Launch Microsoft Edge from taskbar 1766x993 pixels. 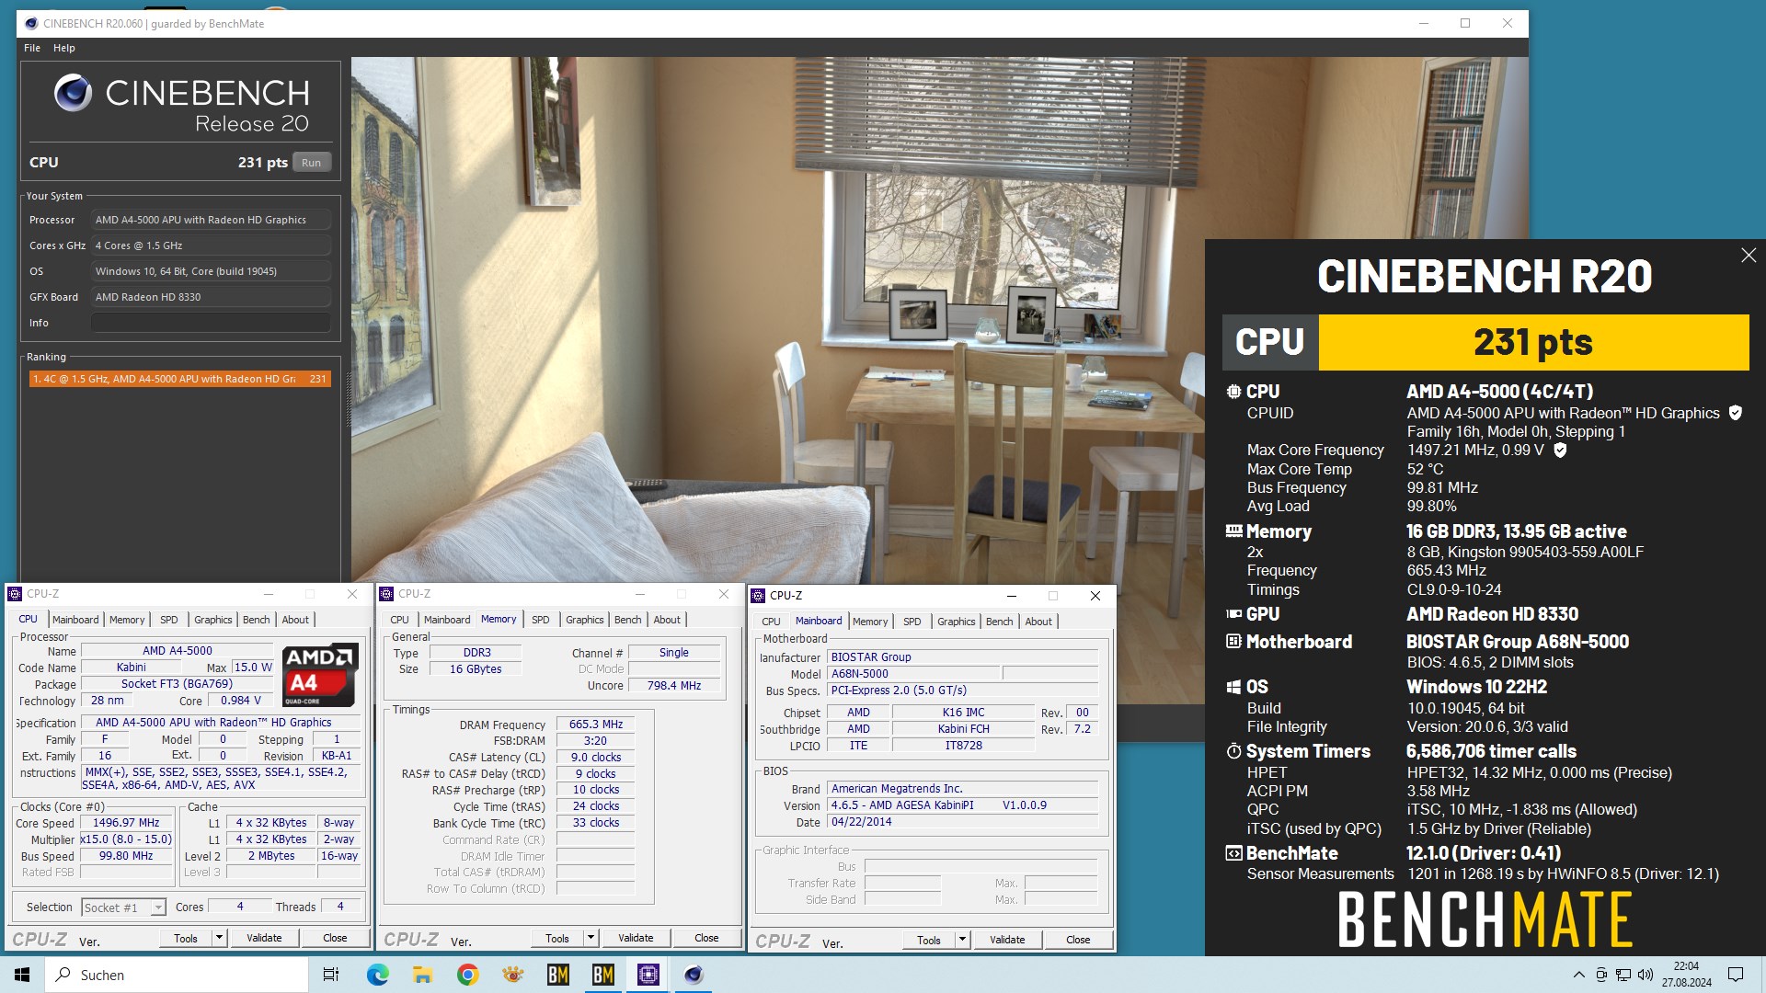pos(377,975)
